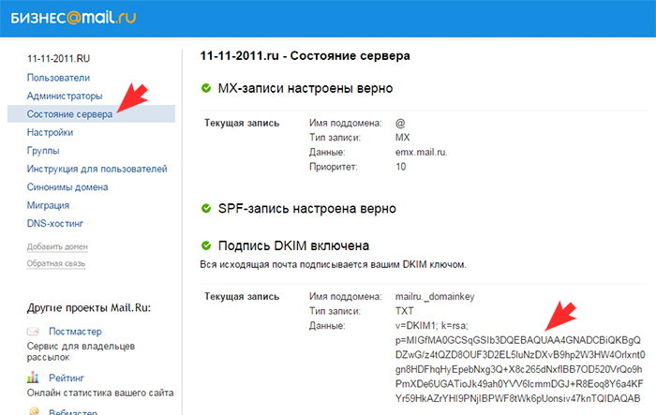Click the last DKIM key line ending TQIDAQAB

518,398
